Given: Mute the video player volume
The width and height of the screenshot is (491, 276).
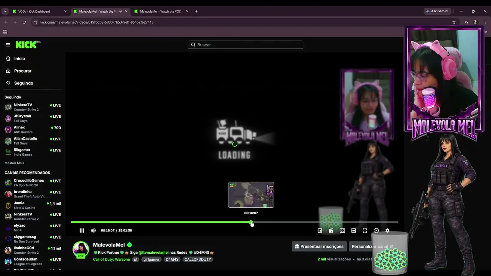Looking at the screenshot, I should click(x=93, y=230).
